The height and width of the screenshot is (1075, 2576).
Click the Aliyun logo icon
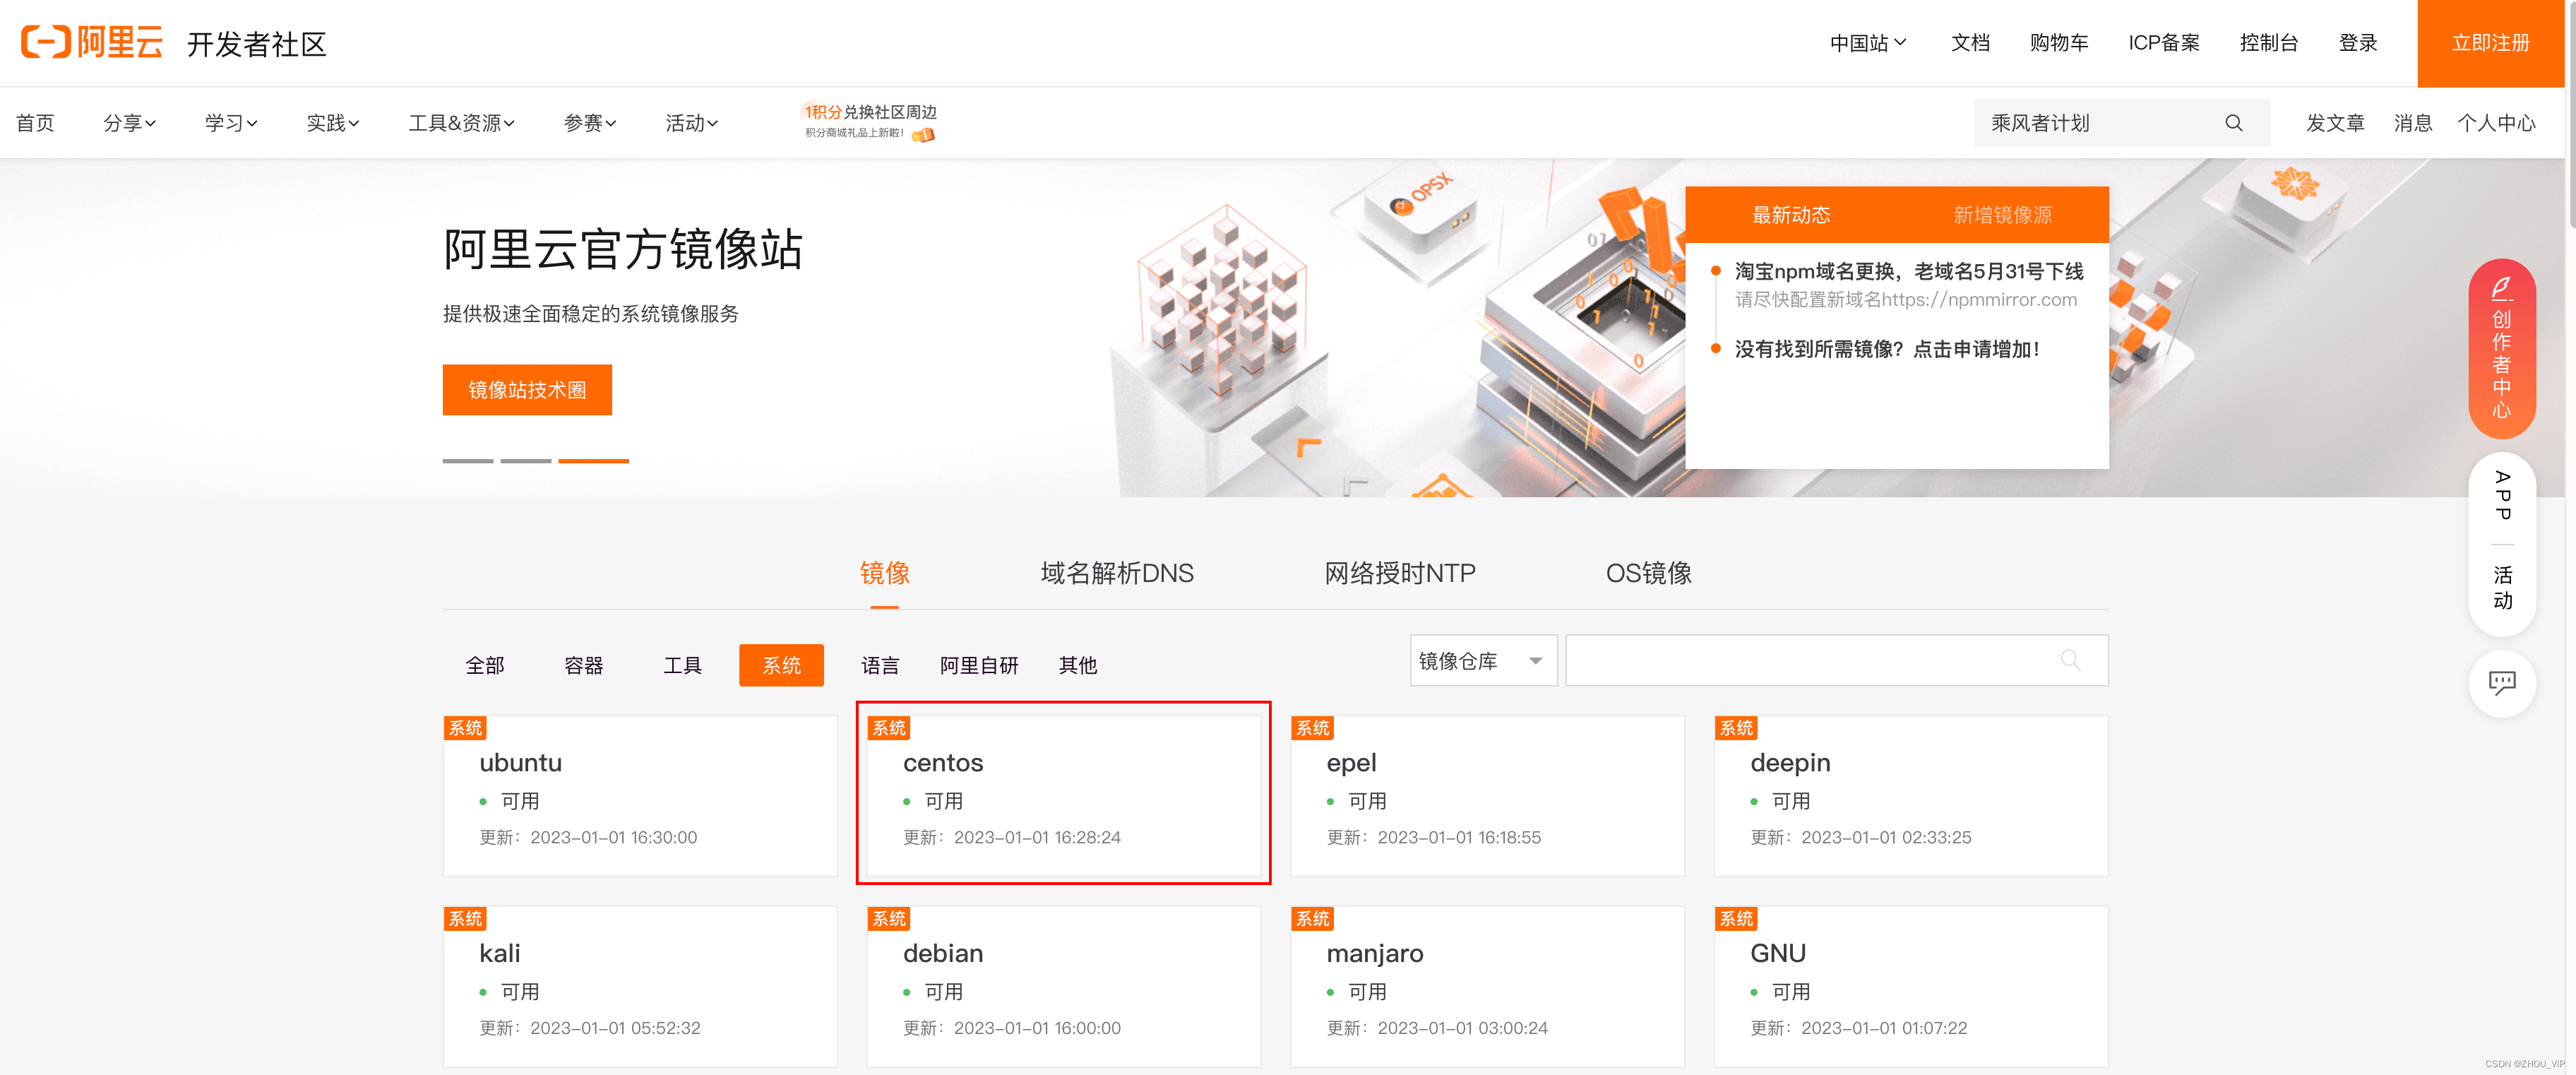pyautogui.click(x=92, y=42)
